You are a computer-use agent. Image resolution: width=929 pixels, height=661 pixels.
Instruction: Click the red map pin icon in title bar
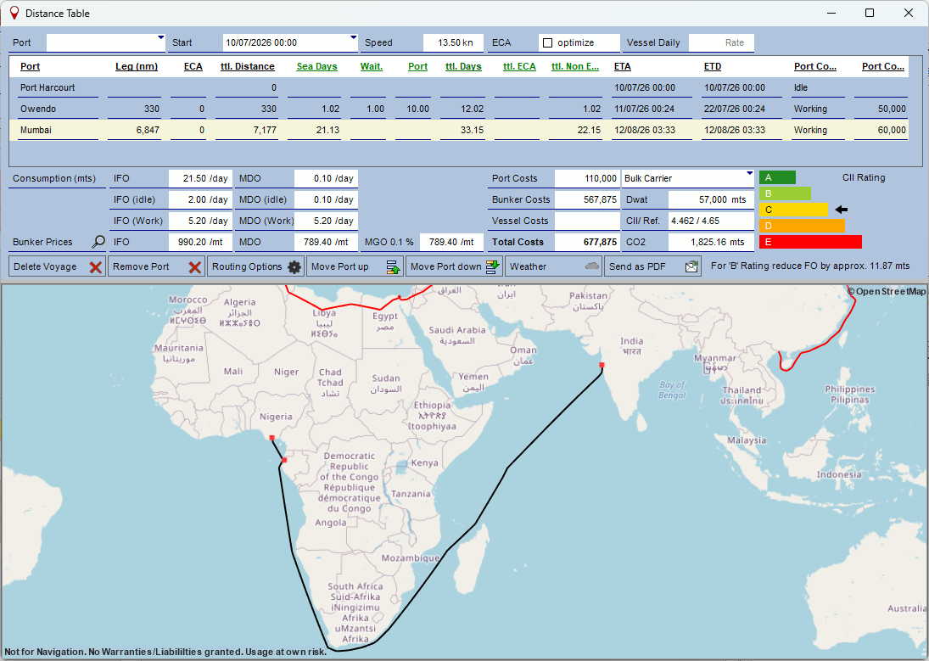point(14,13)
